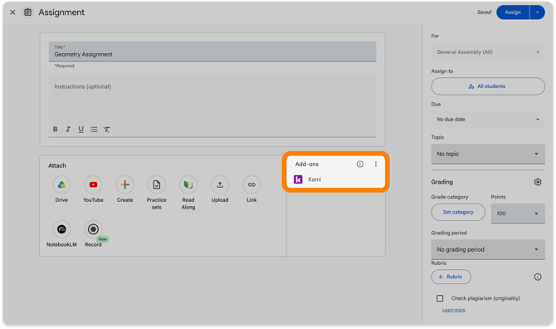Screen dimensions: 556x329
Task: Close the assignment editor with X
Action: [12, 12]
